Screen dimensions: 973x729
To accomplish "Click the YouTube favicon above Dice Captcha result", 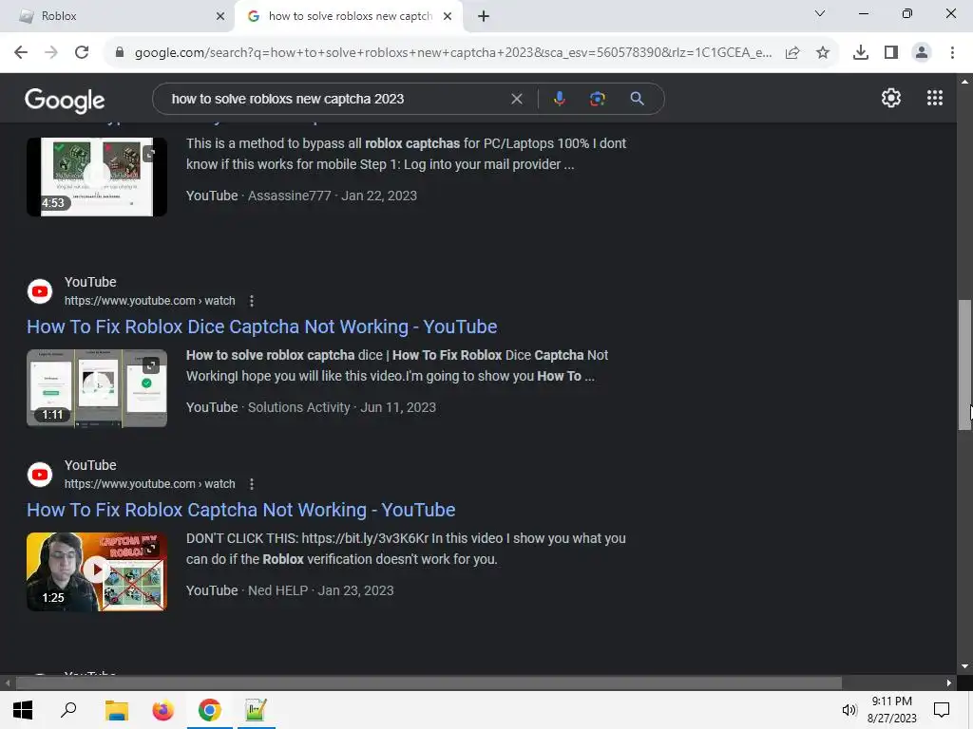I will tap(40, 290).
